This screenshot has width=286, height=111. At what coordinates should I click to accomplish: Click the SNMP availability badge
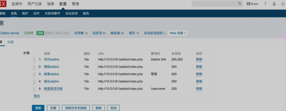(x=49, y=33)
